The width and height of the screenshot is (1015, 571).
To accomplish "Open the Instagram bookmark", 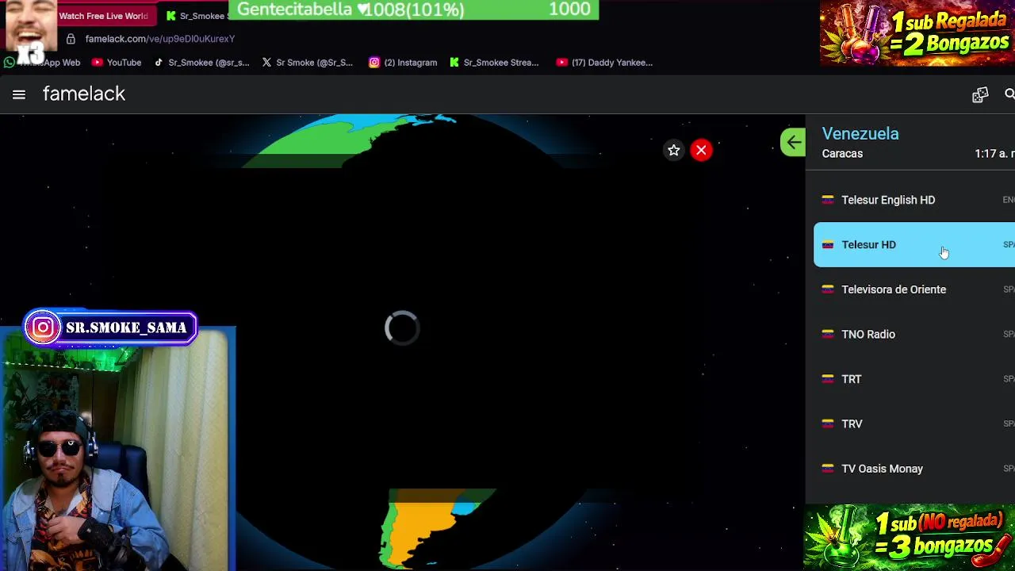I will 403,63.
